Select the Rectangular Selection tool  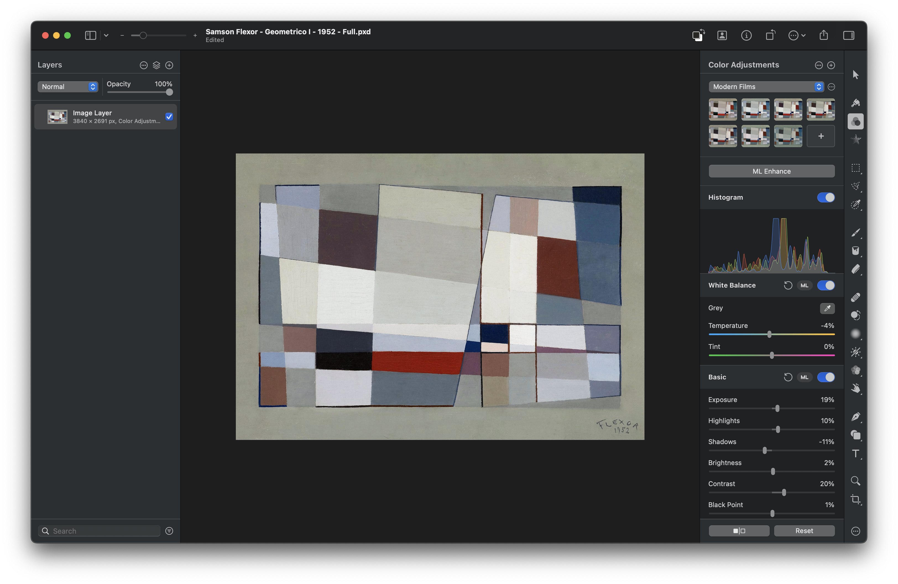[x=855, y=168]
